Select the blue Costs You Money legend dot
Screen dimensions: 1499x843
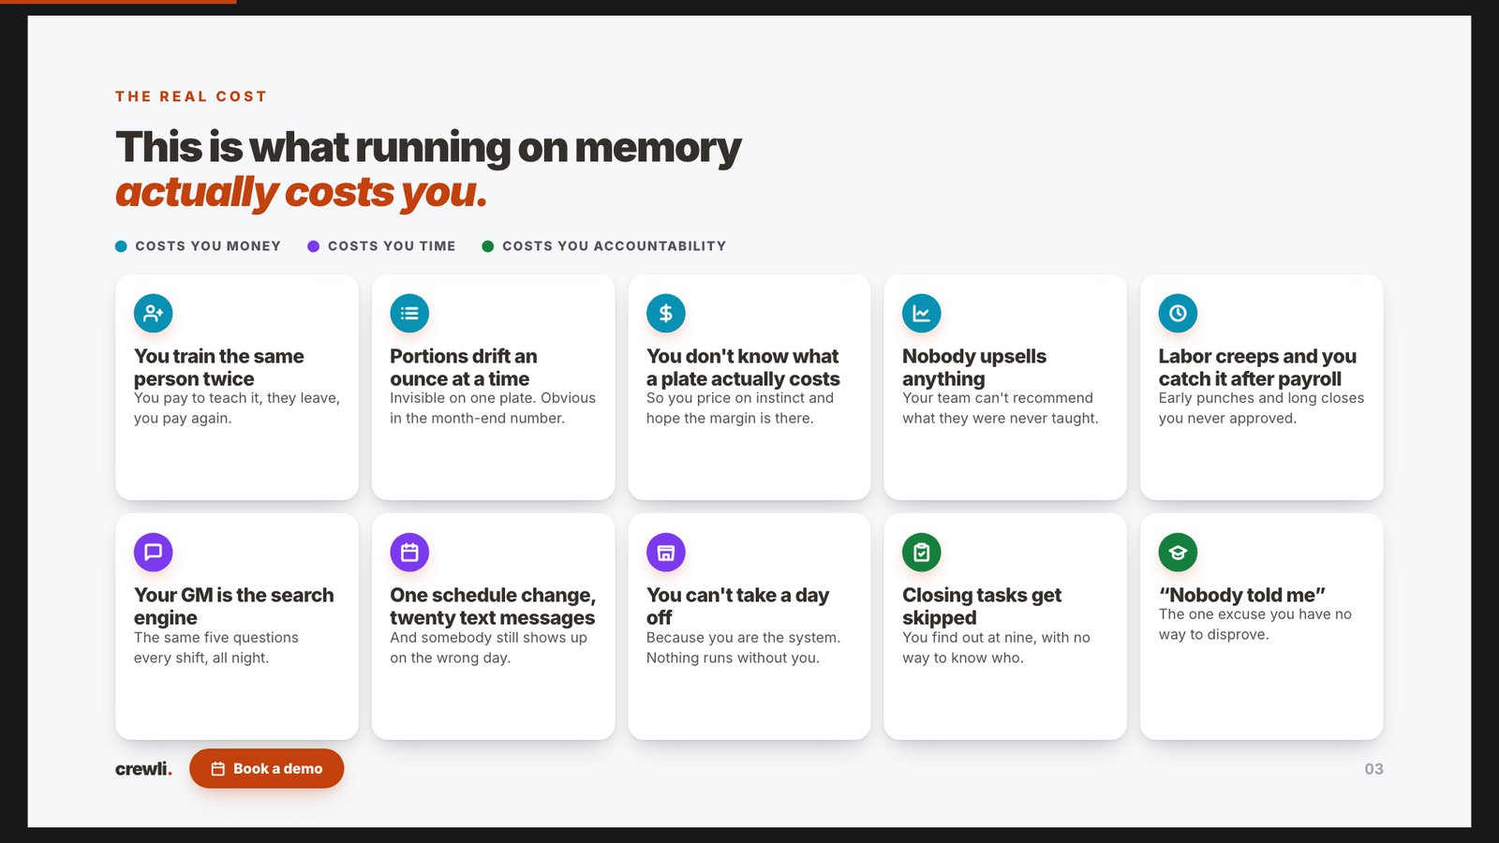coord(121,246)
